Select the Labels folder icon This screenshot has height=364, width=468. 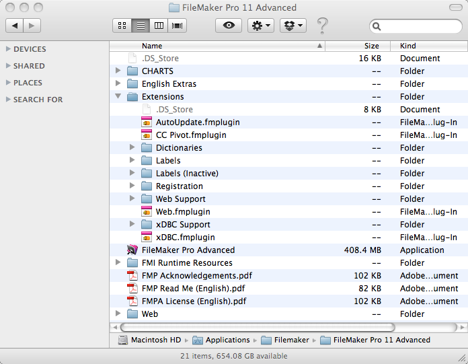coord(147,161)
